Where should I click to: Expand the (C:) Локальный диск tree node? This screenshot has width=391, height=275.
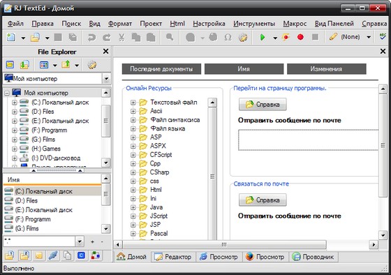point(15,103)
